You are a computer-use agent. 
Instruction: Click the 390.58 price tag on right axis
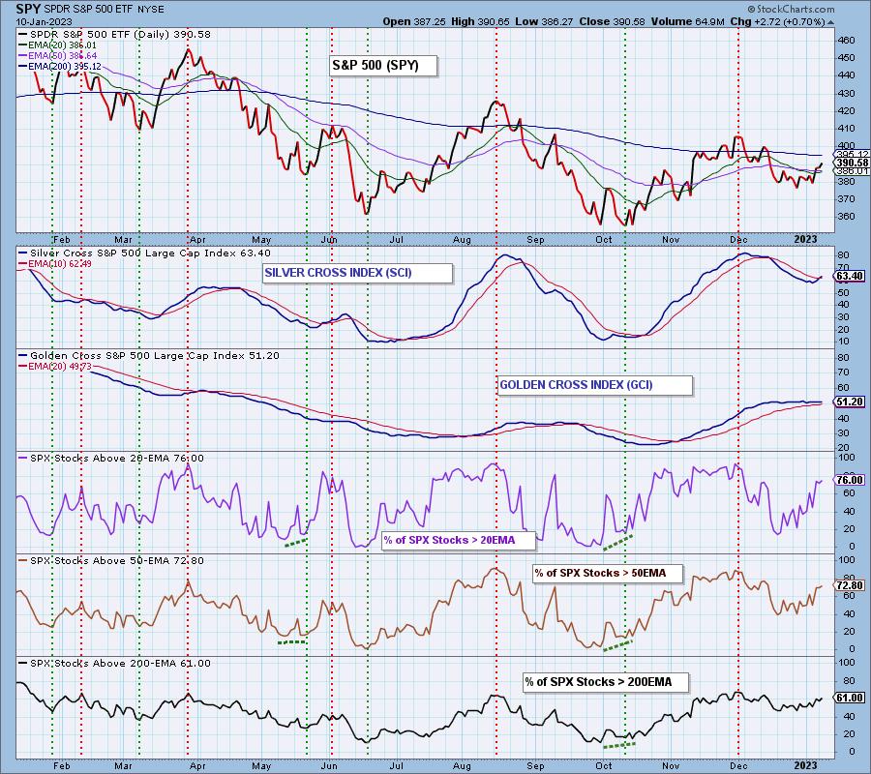[851, 163]
